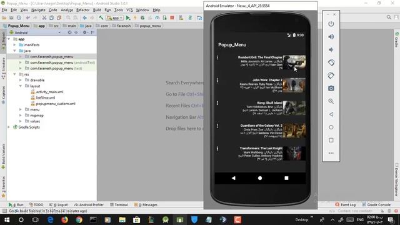Open the Terminal tool window
The height and width of the screenshot is (225, 400).
119,204
